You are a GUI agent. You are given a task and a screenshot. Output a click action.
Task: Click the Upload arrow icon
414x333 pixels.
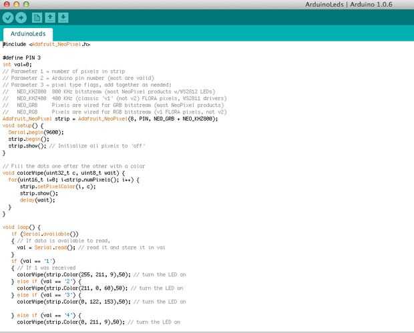pos(21,17)
